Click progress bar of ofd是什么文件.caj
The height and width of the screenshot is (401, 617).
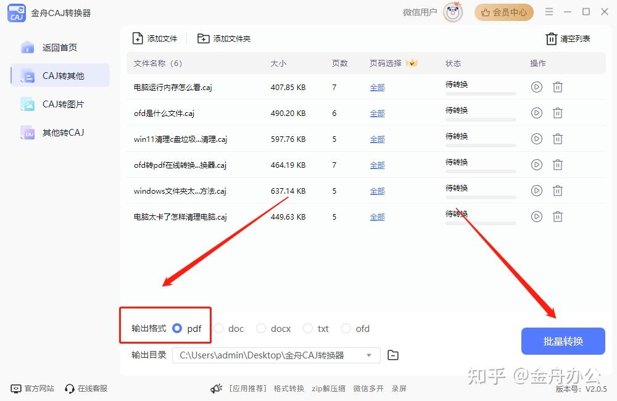click(481, 120)
